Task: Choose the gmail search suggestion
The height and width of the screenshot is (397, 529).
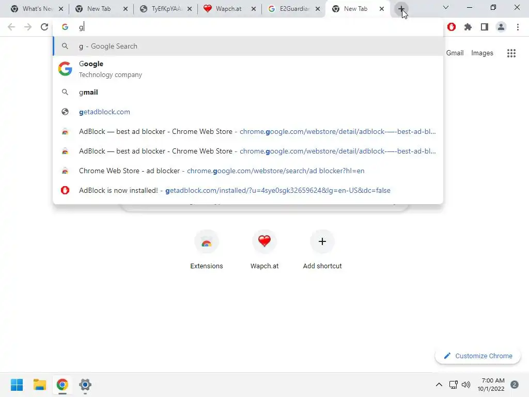Action: (x=248, y=92)
